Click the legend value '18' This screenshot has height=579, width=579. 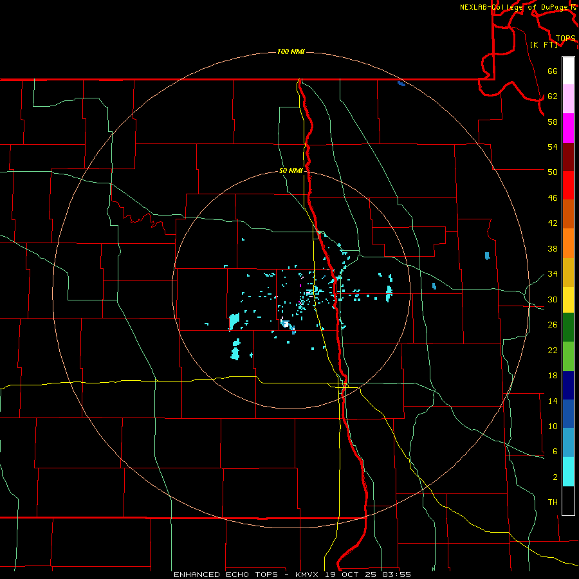553,376
